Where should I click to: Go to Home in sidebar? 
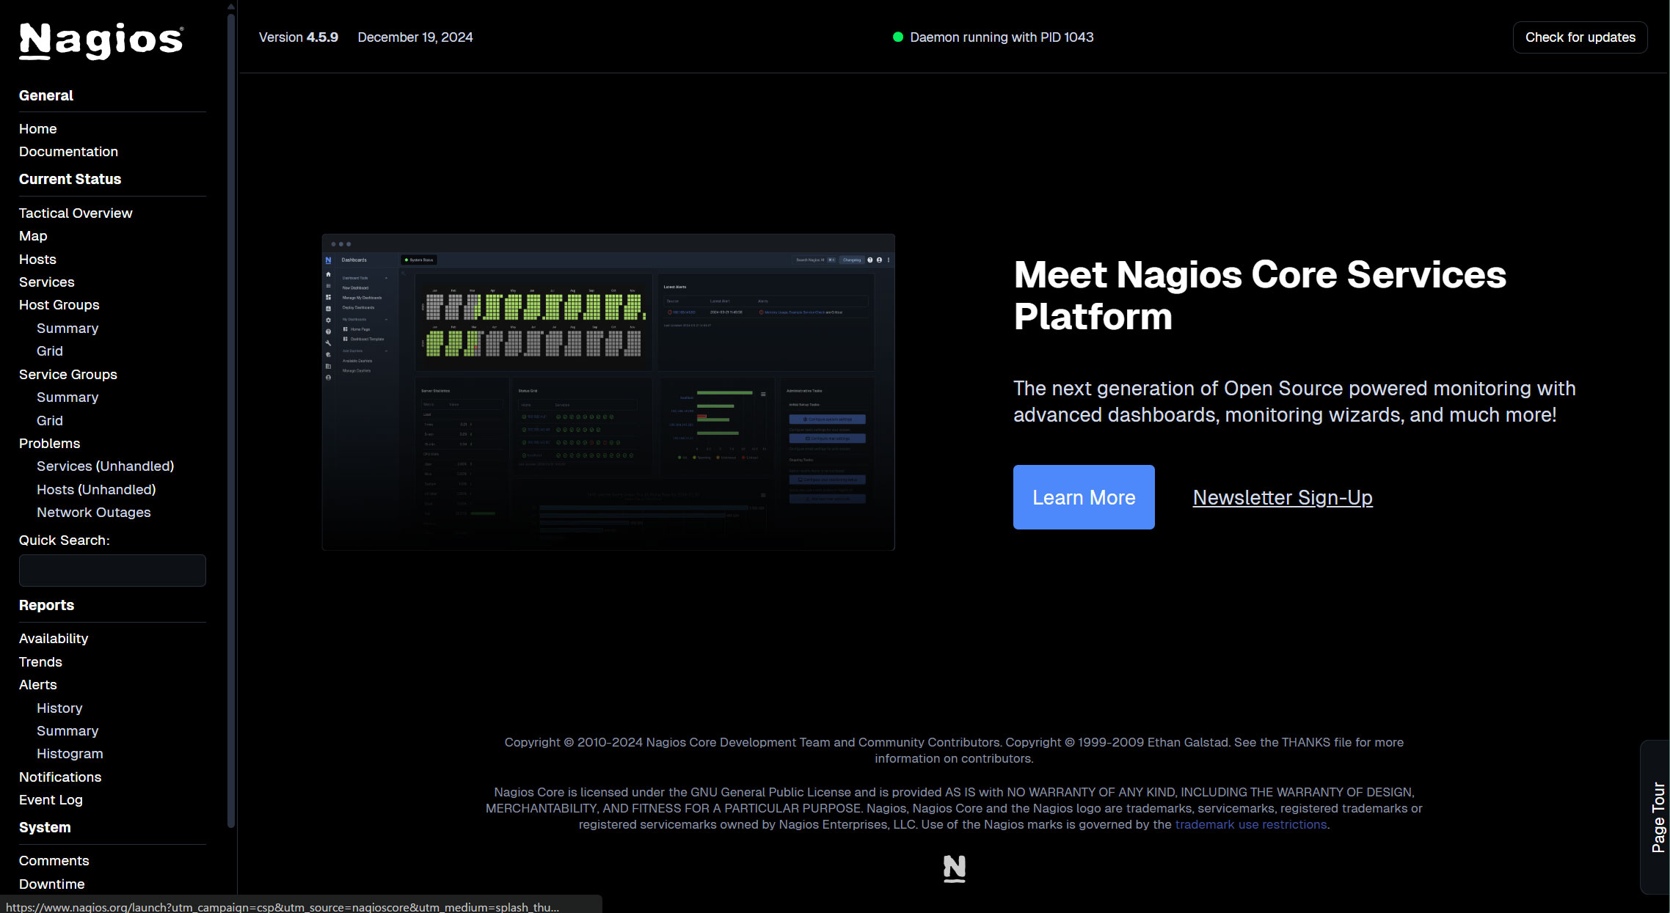click(38, 128)
